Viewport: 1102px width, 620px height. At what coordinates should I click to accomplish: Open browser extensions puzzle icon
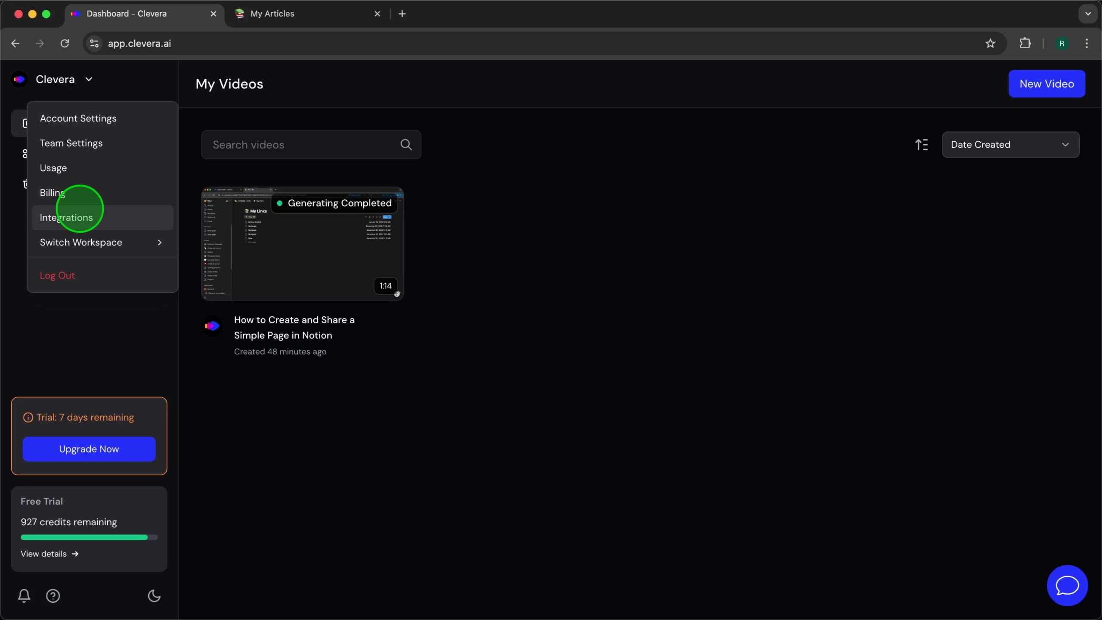click(1025, 43)
